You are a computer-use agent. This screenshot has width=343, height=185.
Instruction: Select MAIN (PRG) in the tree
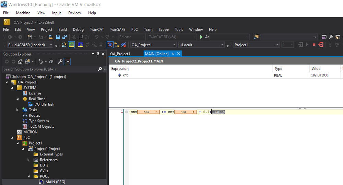click(55, 182)
